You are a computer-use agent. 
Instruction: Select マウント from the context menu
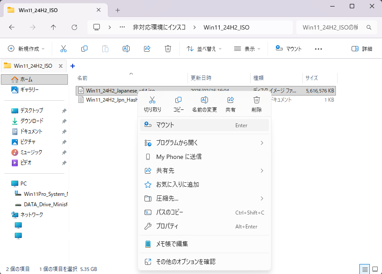[x=204, y=125]
